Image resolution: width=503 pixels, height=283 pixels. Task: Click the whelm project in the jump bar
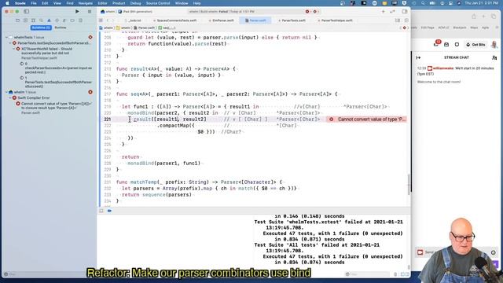[106, 28]
